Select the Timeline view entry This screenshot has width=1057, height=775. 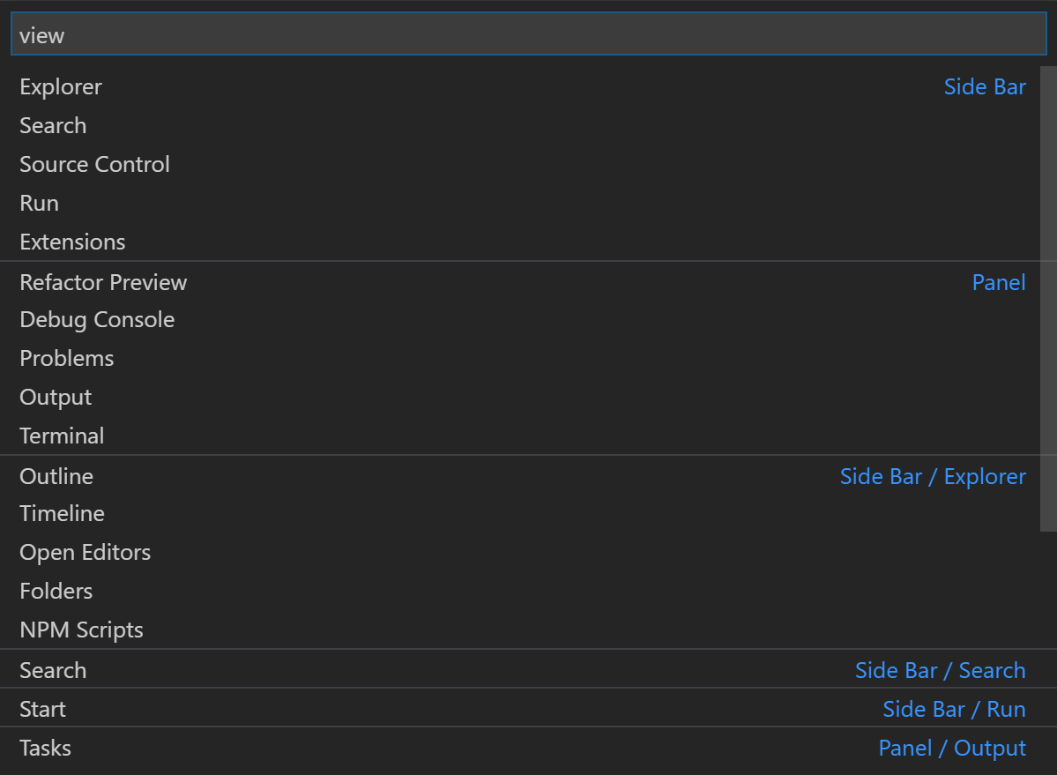point(62,513)
